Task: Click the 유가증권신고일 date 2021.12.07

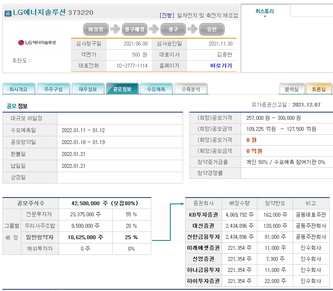Action: pos(306,105)
